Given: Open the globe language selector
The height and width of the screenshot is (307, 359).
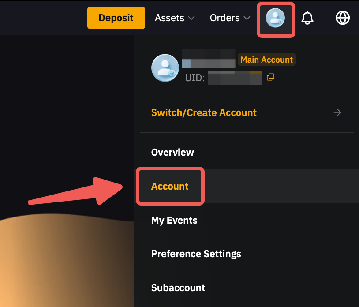Looking at the screenshot, I should tap(343, 18).
